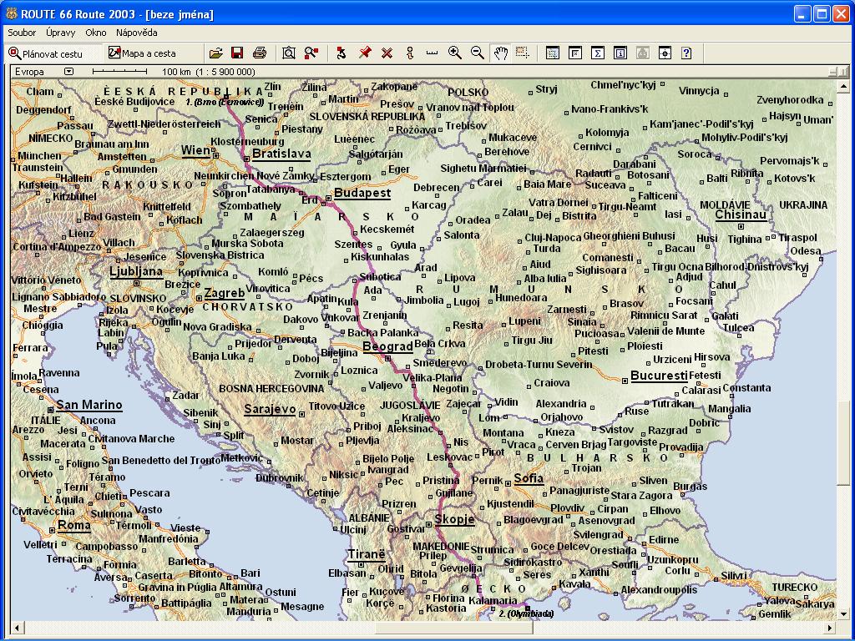
Task: Click the Constanta city label
Action: pyautogui.click(x=746, y=388)
